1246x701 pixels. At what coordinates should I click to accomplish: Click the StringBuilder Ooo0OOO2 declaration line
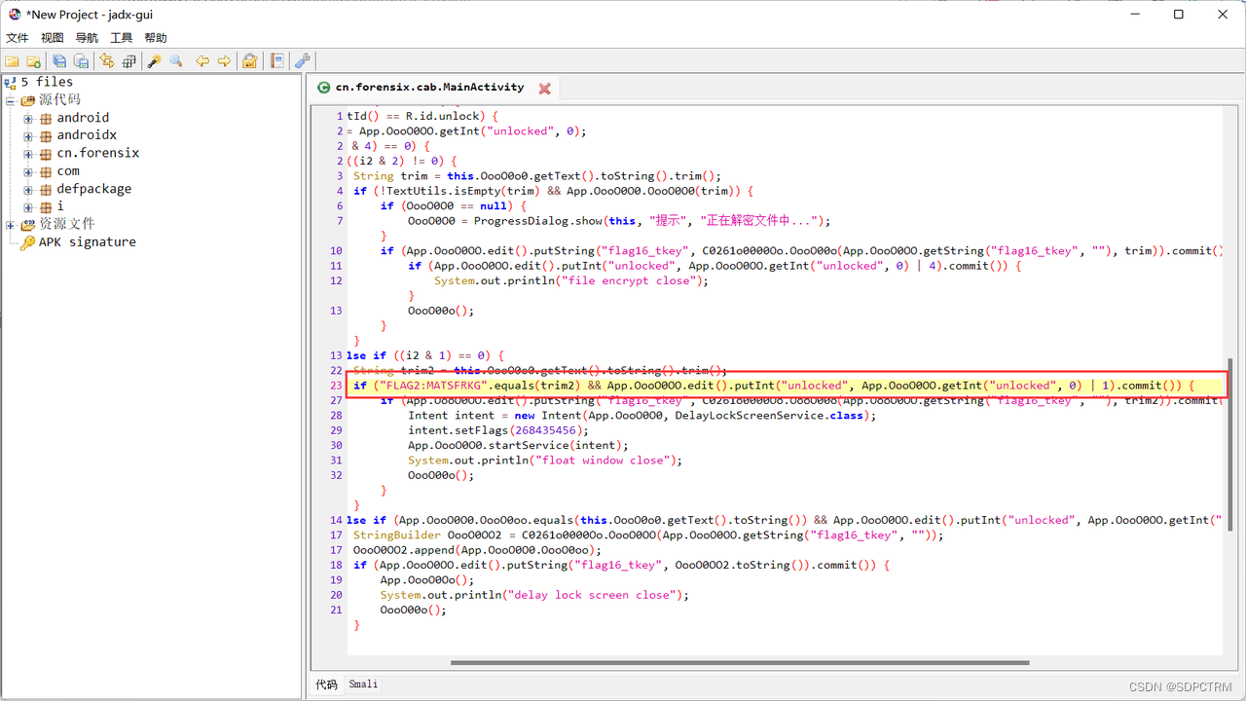(x=648, y=535)
